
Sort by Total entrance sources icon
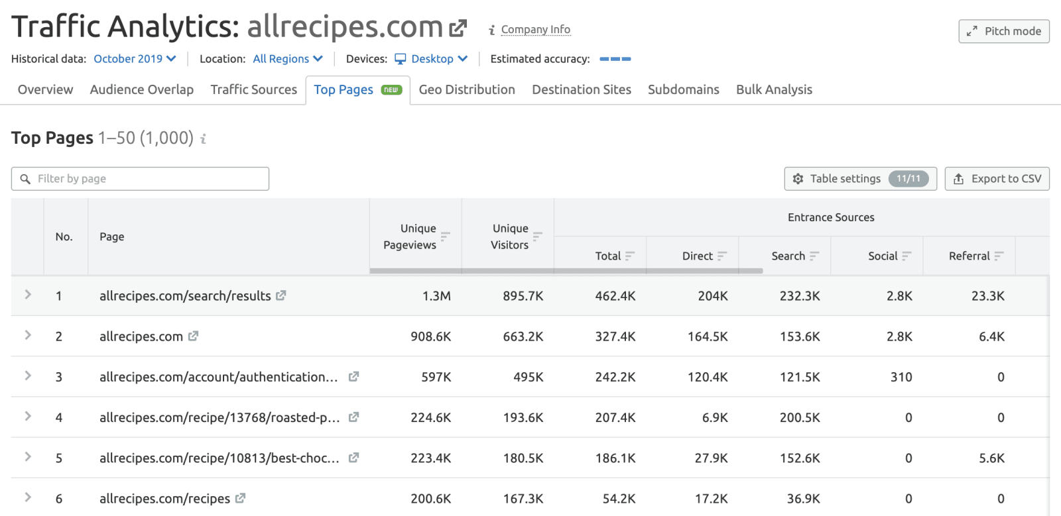tap(630, 256)
